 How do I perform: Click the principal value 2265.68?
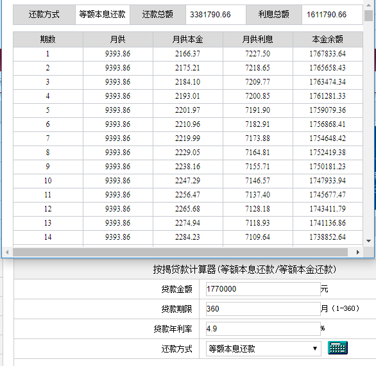click(x=187, y=209)
